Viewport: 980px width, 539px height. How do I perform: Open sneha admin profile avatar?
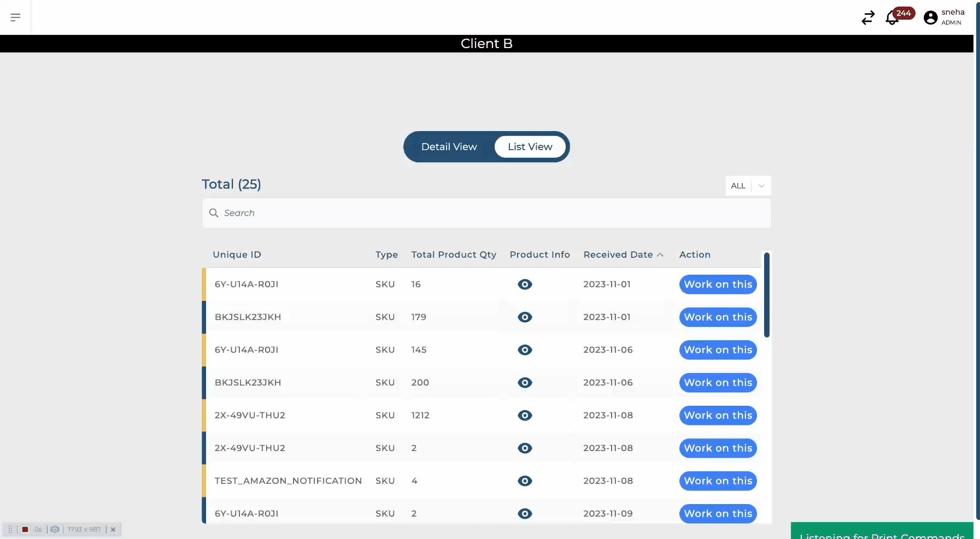coord(930,18)
